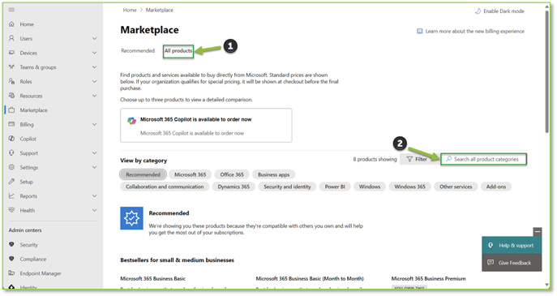
Task: Expand the Settings menu chevron
Action: click(x=95, y=167)
